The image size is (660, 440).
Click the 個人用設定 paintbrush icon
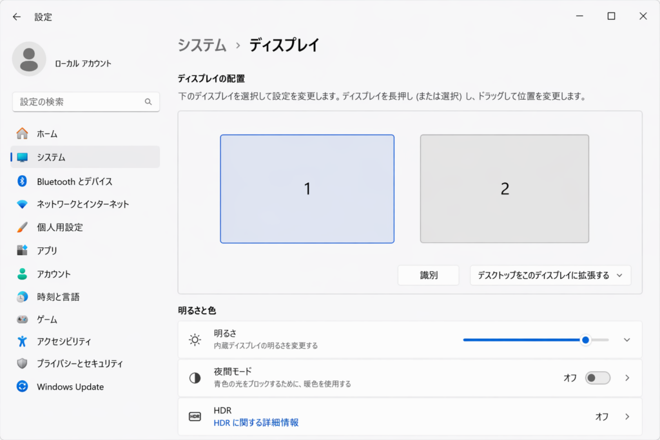pyautogui.click(x=23, y=227)
